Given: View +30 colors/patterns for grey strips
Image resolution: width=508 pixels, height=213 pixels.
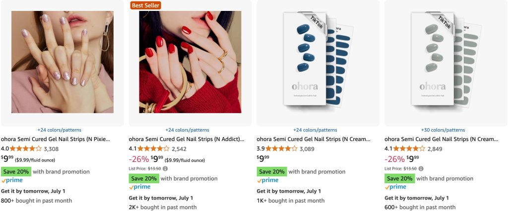Looking at the screenshot, I should [443, 130].
